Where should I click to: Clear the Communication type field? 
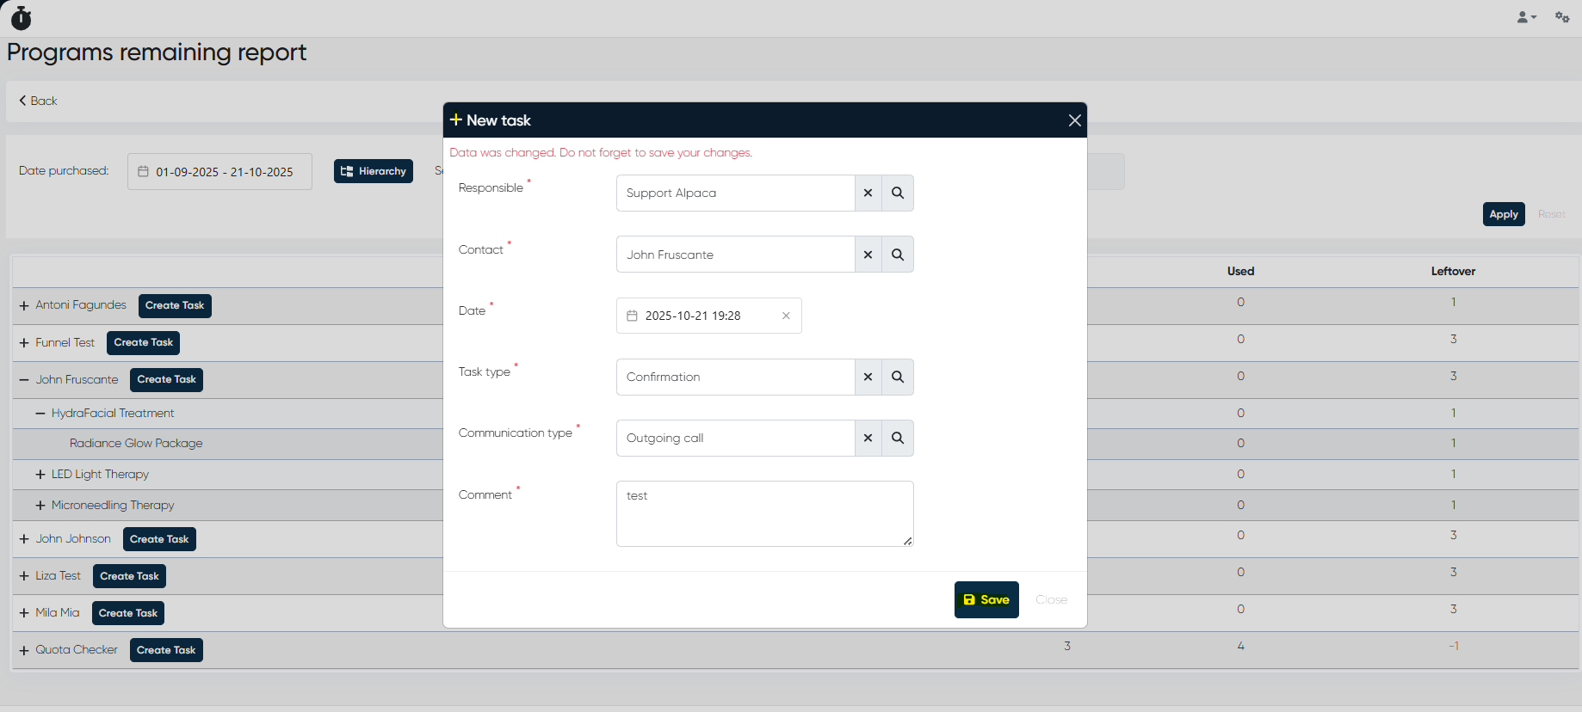click(x=868, y=438)
